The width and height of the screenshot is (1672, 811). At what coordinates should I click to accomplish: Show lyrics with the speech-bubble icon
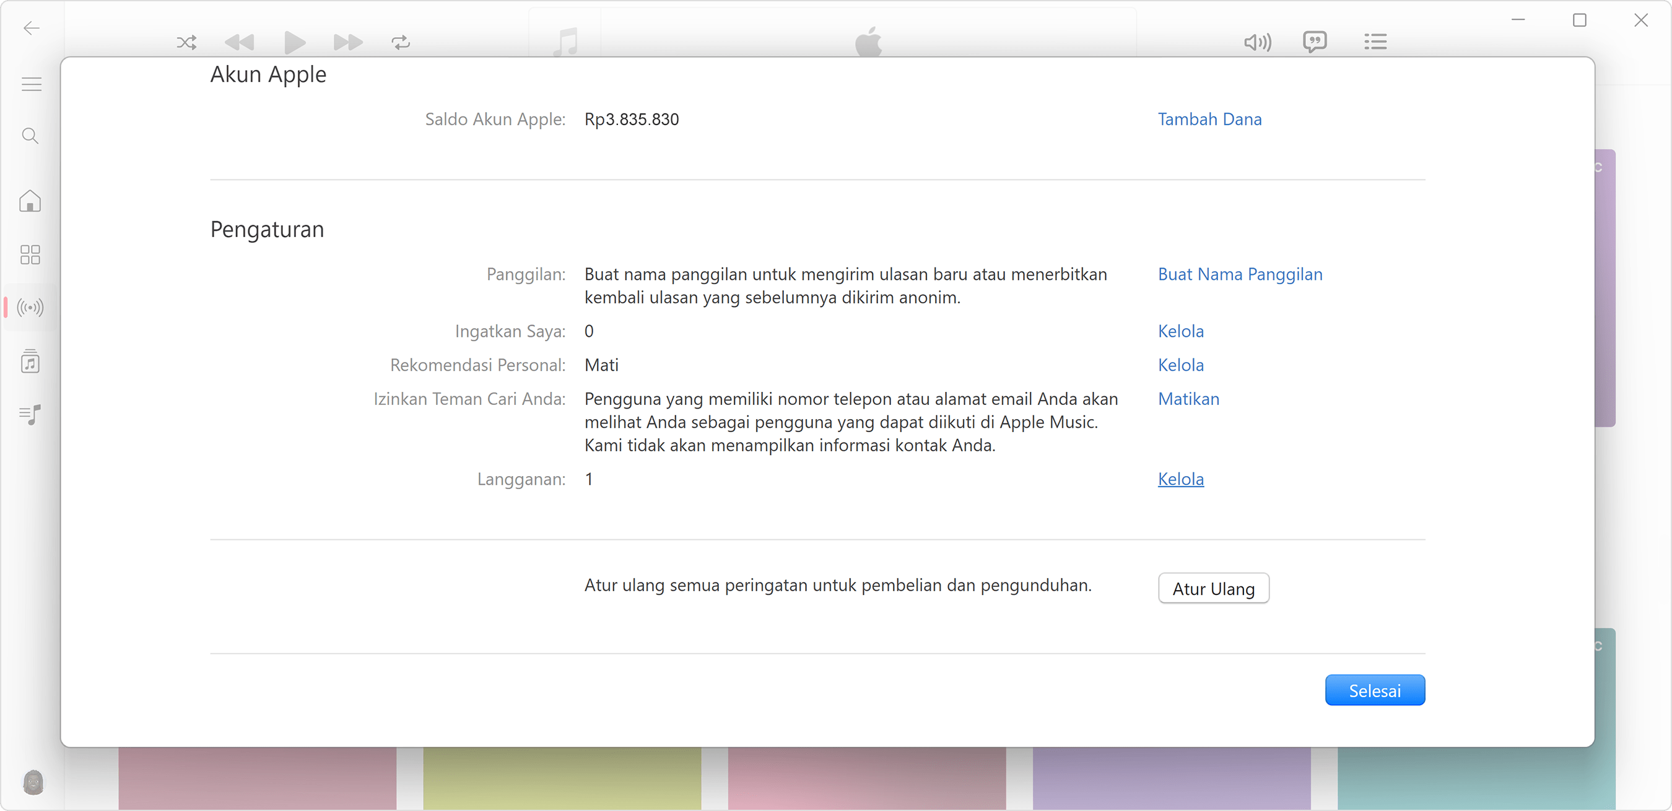[x=1315, y=42]
